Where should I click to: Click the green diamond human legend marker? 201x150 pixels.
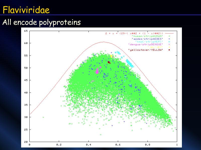coord(169,36)
